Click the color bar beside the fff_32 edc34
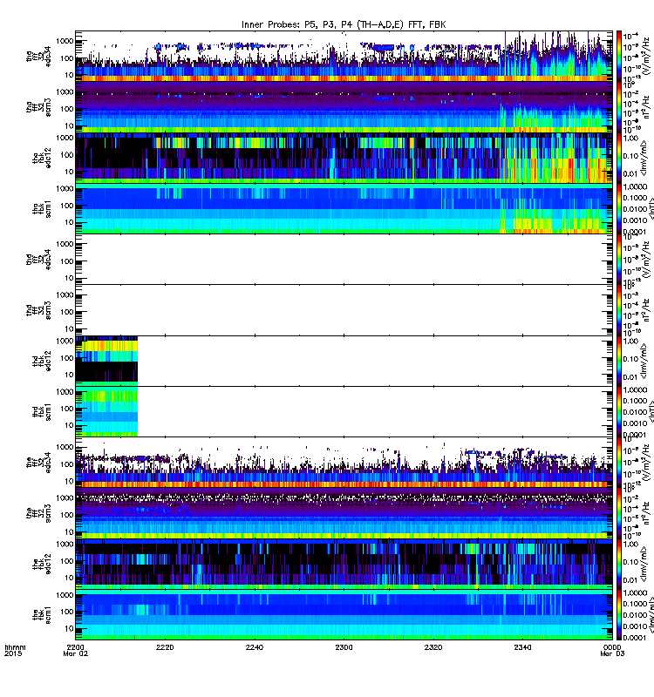 pos(619,463)
